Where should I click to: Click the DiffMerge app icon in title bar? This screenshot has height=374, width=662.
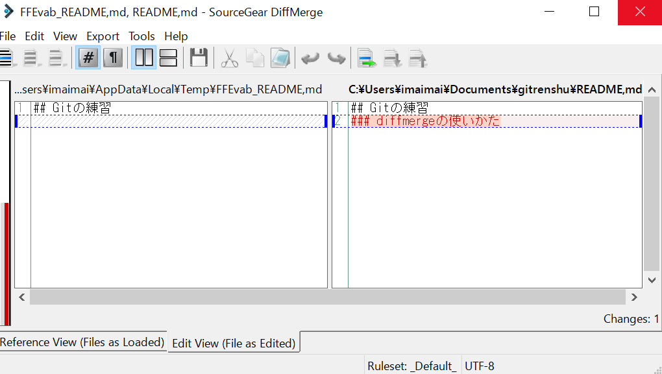tap(8, 12)
